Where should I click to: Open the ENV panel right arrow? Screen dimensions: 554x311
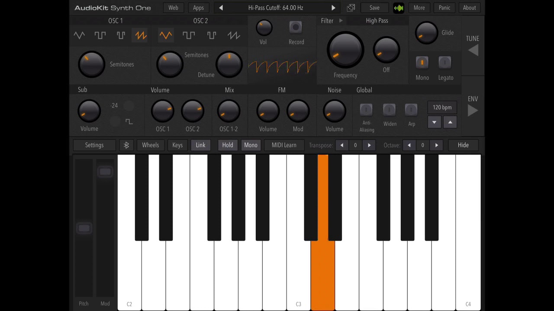(473, 111)
